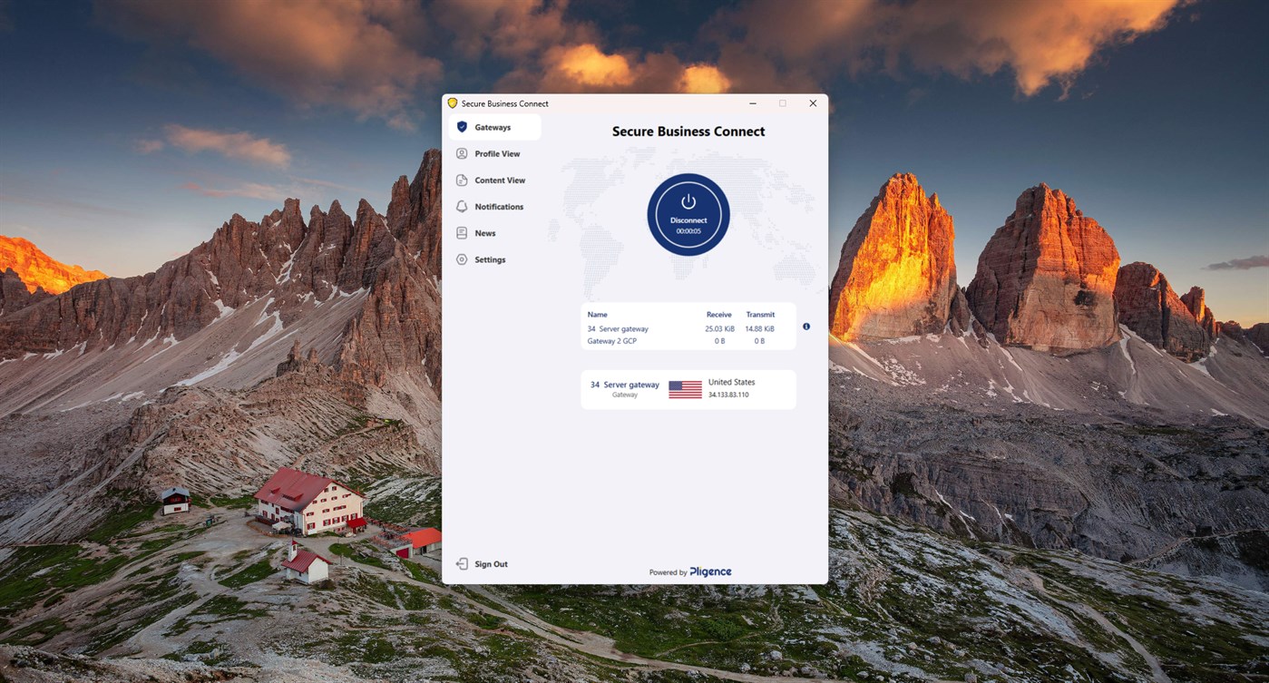1269x683 pixels.
Task: Click the Receive "0 B" value for Gateway 2 GCP
Action: point(719,341)
